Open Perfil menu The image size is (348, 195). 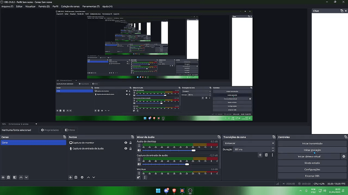(55, 6)
